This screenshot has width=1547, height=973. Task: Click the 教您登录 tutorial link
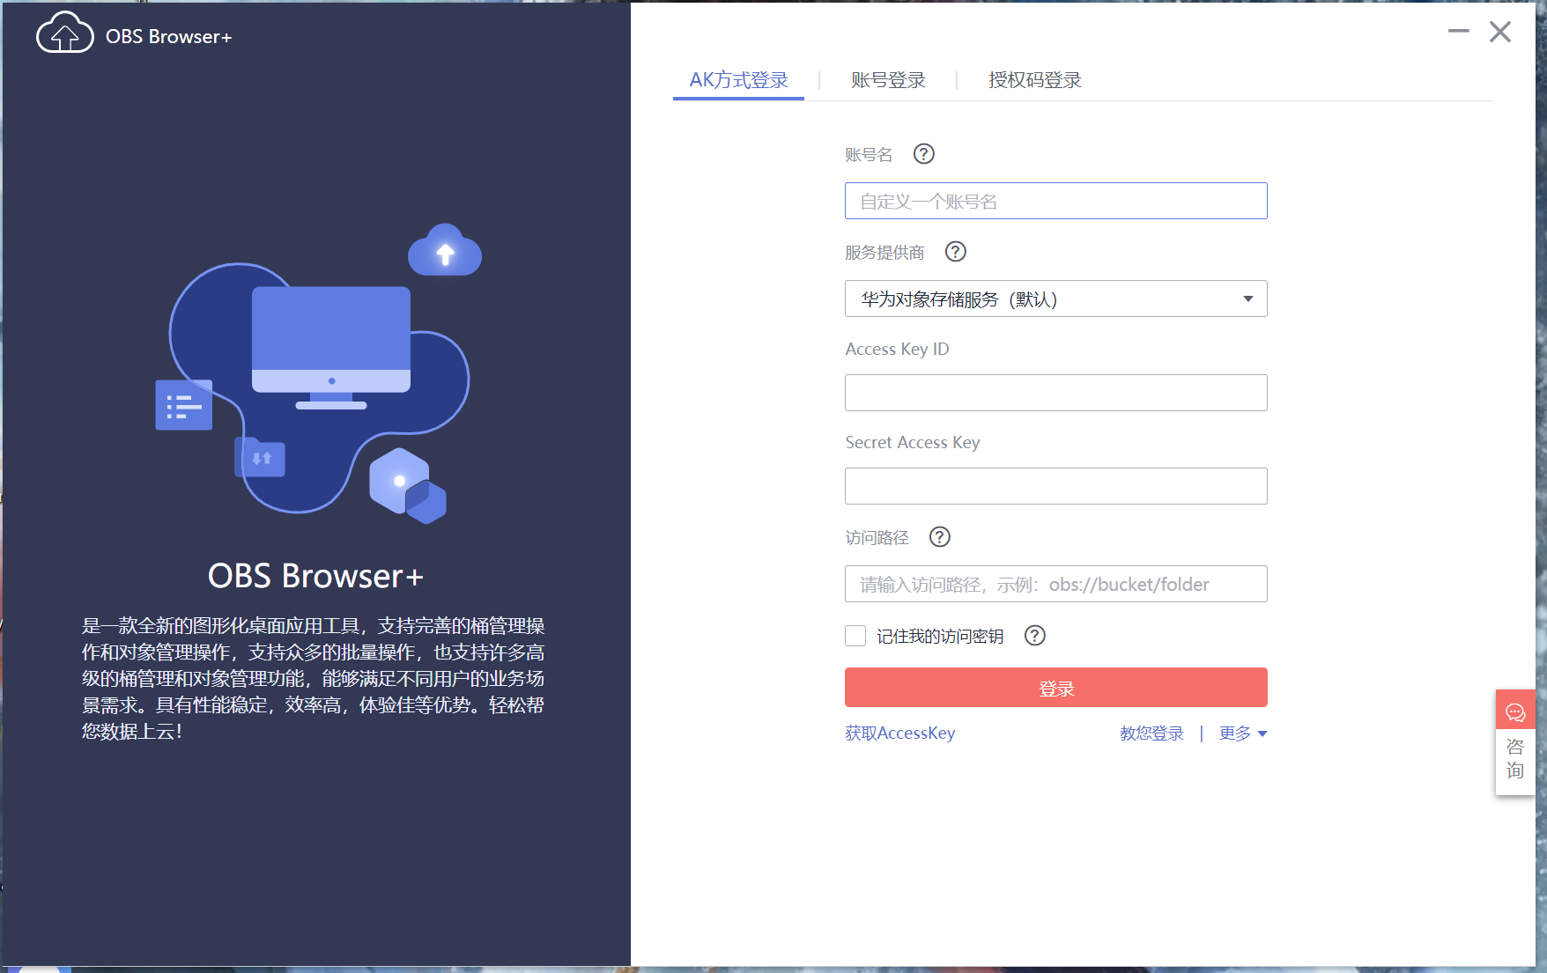[x=1151, y=733]
